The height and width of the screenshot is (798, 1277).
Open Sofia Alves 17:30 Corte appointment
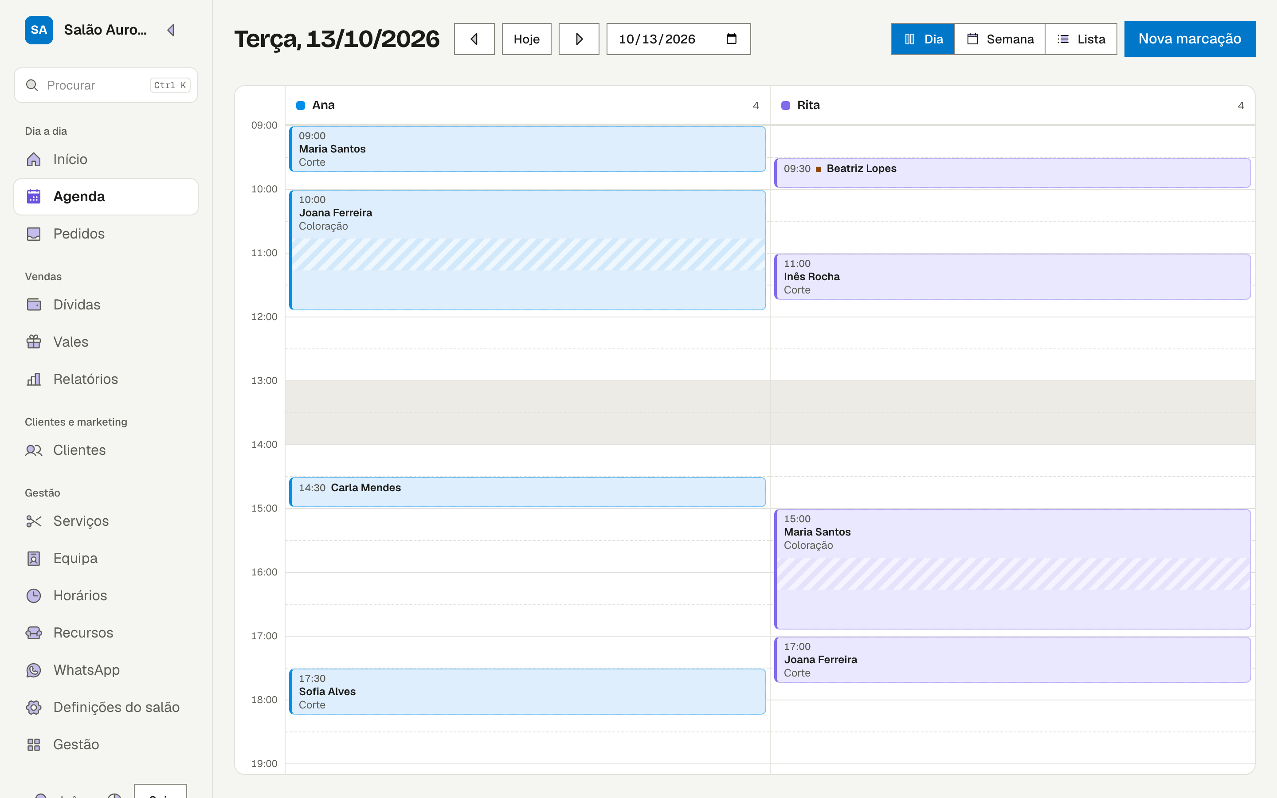528,692
